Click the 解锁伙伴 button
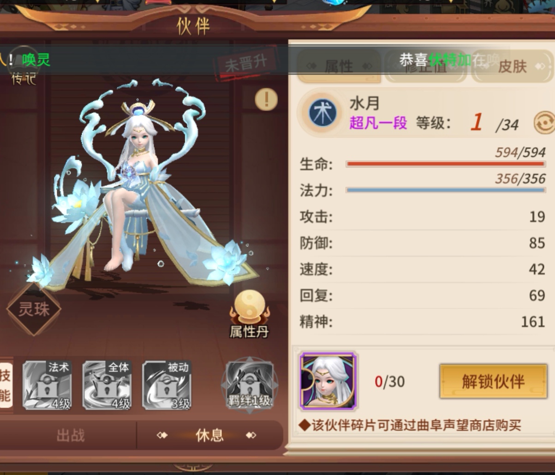Screen dimensions: 555x475 click(493, 381)
